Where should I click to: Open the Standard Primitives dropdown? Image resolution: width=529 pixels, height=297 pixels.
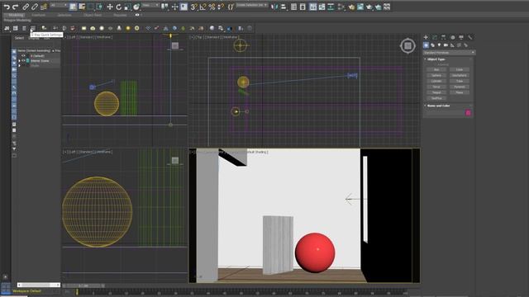coord(449,53)
